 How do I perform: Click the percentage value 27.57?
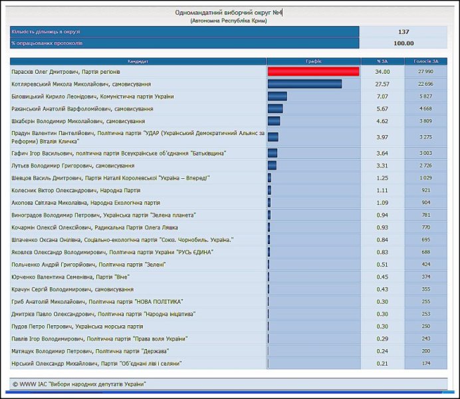pyautogui.click(x=382, y=84)
